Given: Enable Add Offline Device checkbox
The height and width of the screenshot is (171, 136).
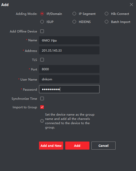Looking at the screenshot, I should pos(42,31).
